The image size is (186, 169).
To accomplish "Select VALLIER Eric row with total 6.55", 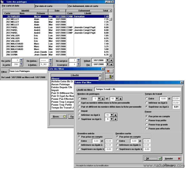I will [56, 38].
